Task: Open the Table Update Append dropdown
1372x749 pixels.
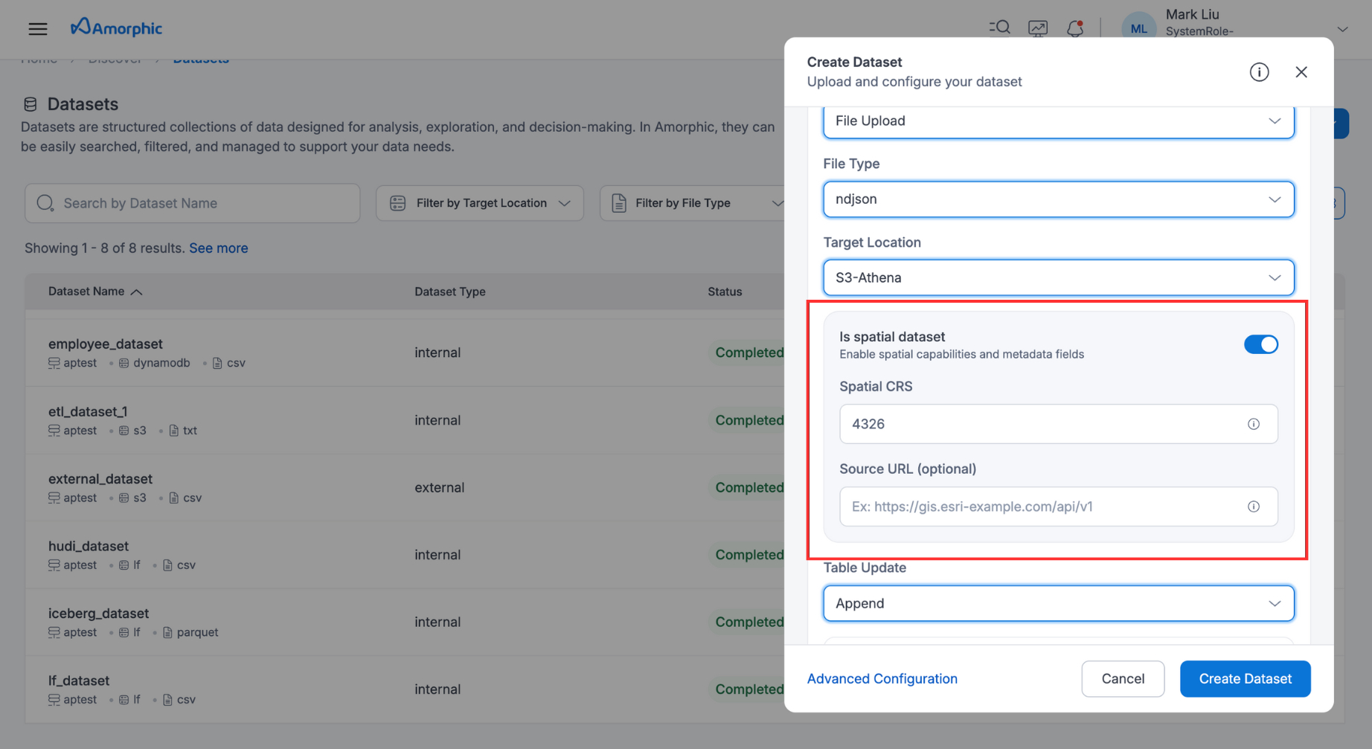Action: tap(1058, 603)
